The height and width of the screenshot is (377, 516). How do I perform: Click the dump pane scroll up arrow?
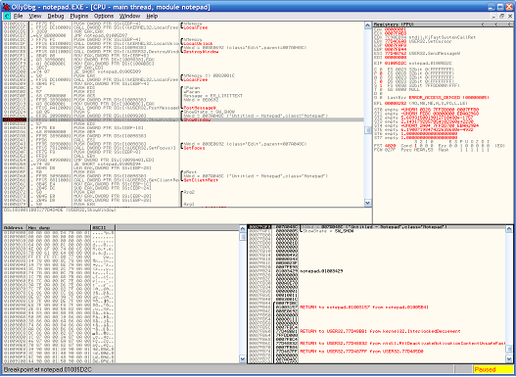pos(243,229)
